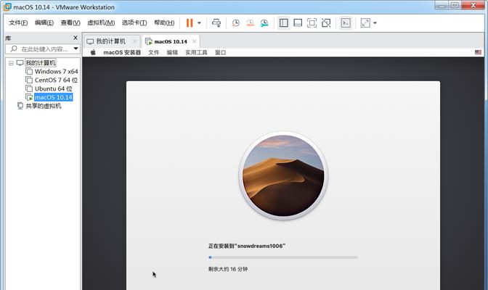Open the 虚拟机(M) menu
Image resolution: width=488 pixels, height=290 pixels.
click(101, 22)
